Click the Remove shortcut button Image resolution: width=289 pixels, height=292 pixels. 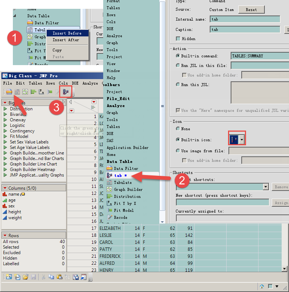click(x=281, y=187)
